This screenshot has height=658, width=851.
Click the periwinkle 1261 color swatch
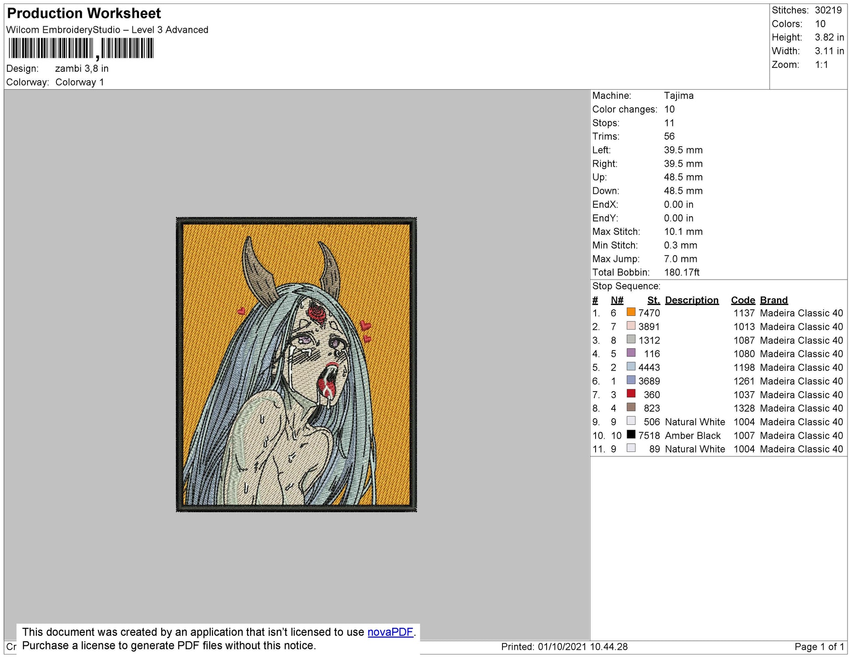tap(631, 380)
